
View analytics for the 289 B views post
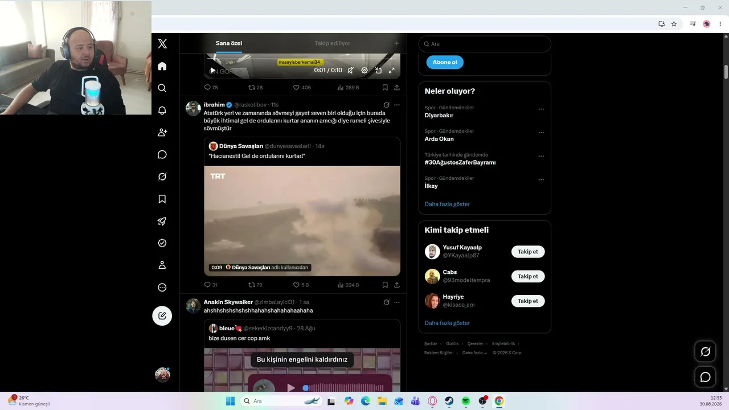tap(349, 88)
